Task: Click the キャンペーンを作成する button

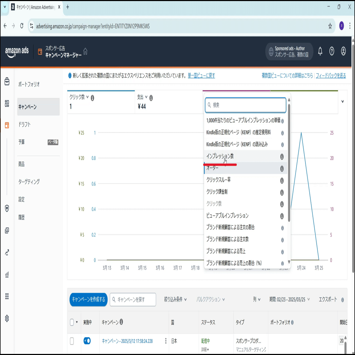Action: (88, 299)
